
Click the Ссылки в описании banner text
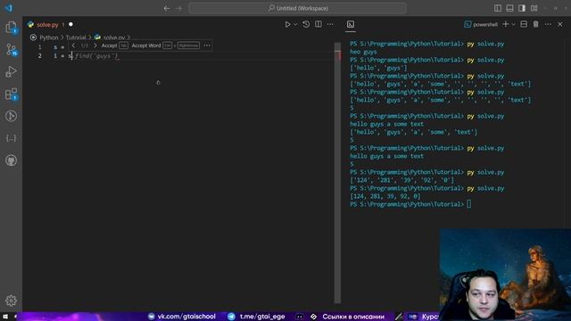[353, 317]
